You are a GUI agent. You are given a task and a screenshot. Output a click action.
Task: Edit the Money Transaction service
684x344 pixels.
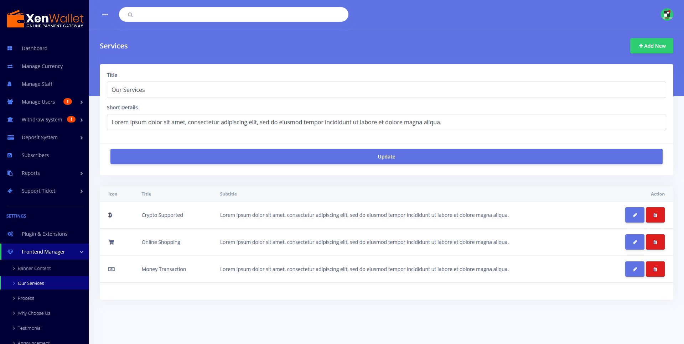tap(634, 269)
